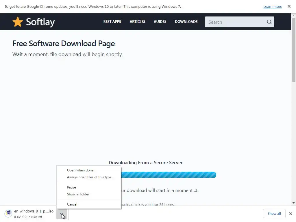This screenshot has height=222, width=296.
Task: Open the Guides page
Action: click(x=160, y=22)
